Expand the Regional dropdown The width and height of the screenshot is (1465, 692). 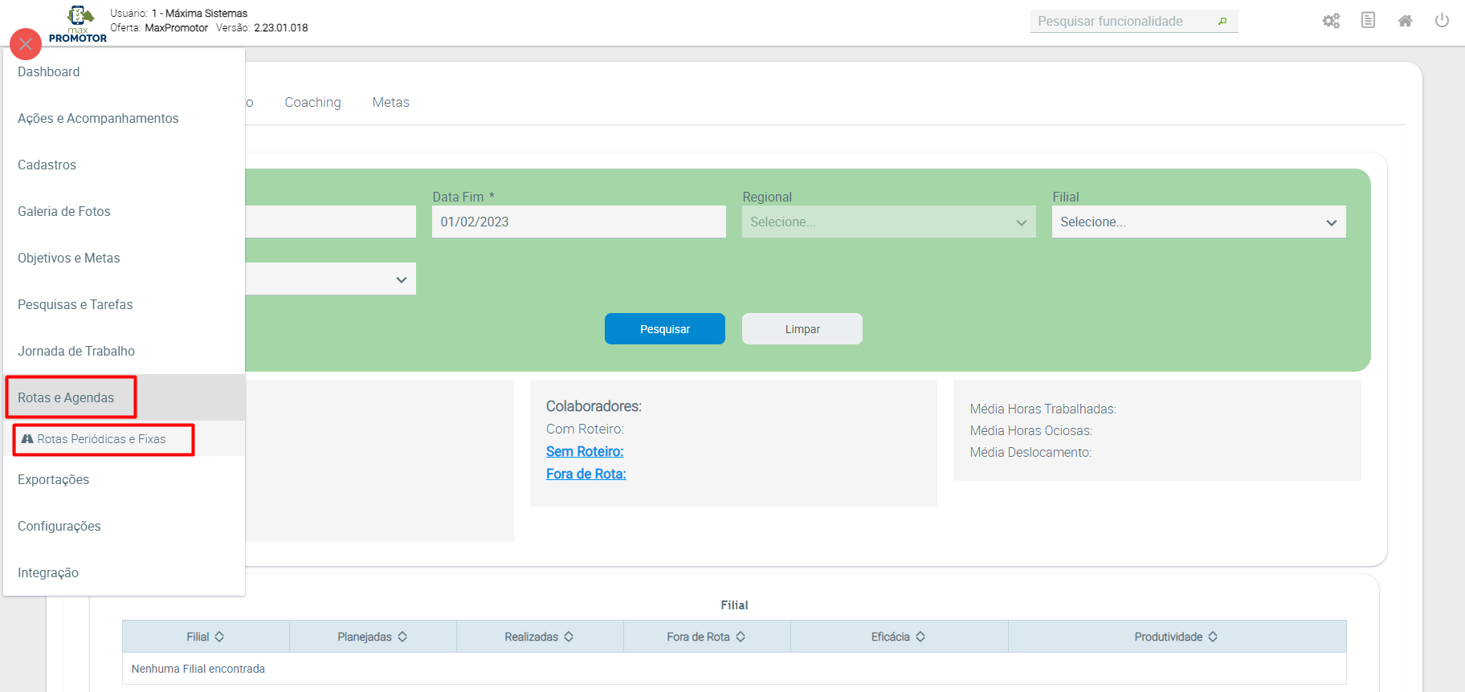(888, 222)
